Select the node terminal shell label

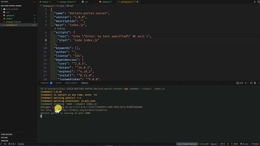pyautogui.click(x=240, y=83)
